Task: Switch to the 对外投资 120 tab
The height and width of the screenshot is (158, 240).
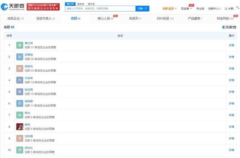Action: click(x=165, y=18)
